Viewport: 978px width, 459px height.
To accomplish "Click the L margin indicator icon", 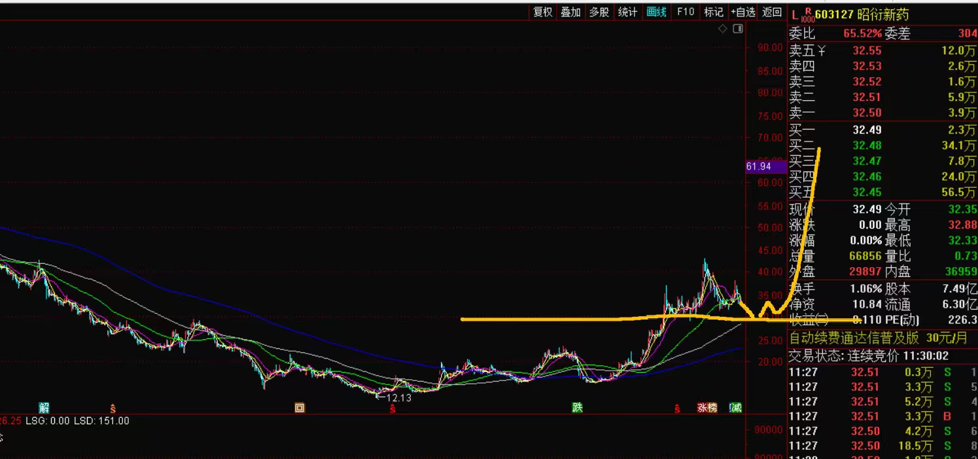I will [795, 14].
